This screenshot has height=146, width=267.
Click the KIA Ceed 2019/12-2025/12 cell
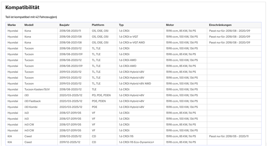click(x=70, y=142)
